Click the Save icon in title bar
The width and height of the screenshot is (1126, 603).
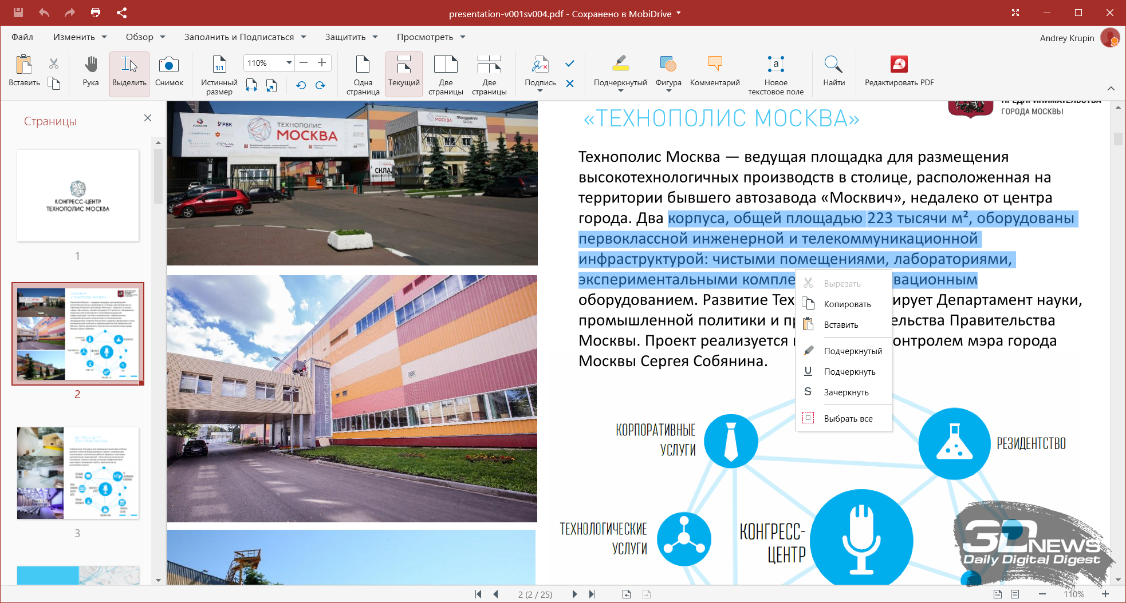(18, 13)
